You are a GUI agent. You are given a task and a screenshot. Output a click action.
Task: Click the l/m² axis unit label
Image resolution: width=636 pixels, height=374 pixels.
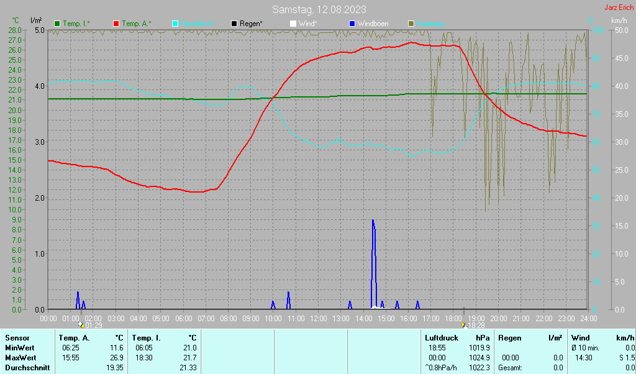point(35,21)
